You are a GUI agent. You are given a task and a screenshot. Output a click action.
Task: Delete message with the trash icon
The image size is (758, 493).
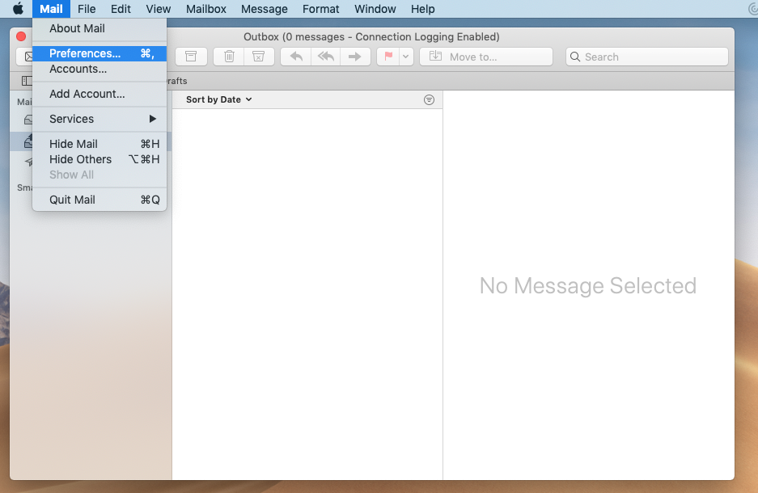pyautogui.click(x=229, y=57)
